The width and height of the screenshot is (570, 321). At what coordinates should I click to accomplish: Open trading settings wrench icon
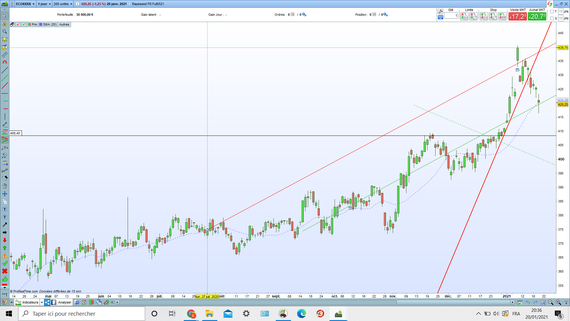441,11
